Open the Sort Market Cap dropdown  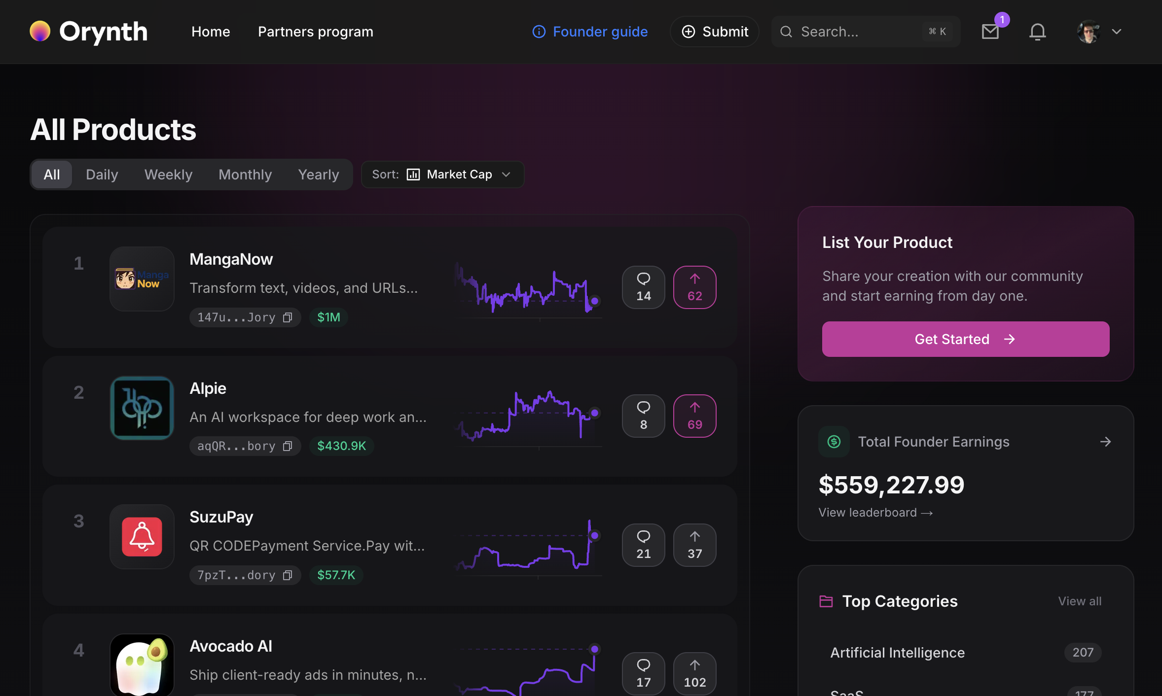click(442, 174)
